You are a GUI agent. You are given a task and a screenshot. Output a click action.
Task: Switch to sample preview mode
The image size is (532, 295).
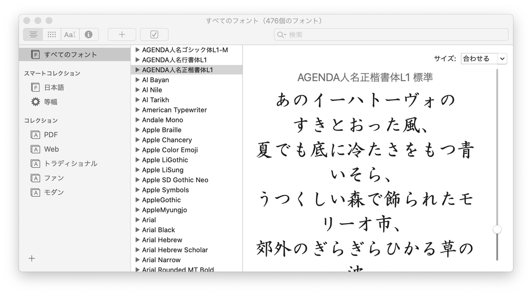click(x=33, y=34)
